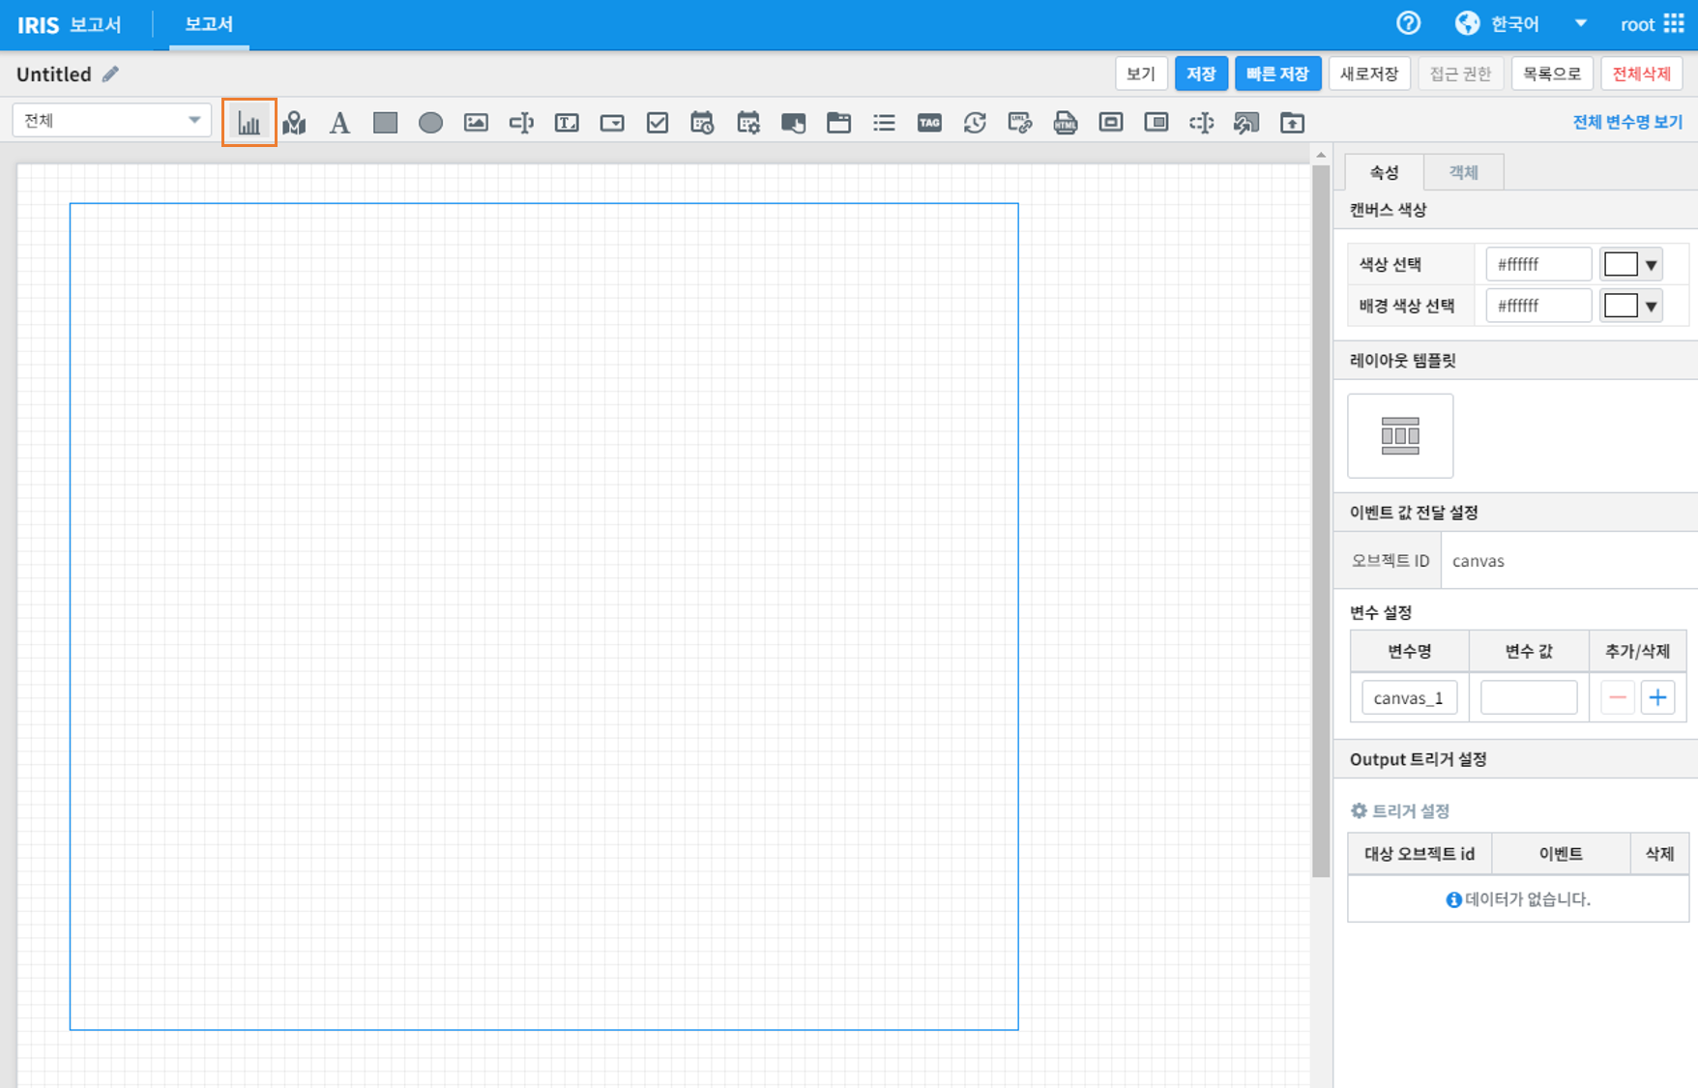Select the combo box object tool
The image size is (1698, 1088).
point(612,123)
